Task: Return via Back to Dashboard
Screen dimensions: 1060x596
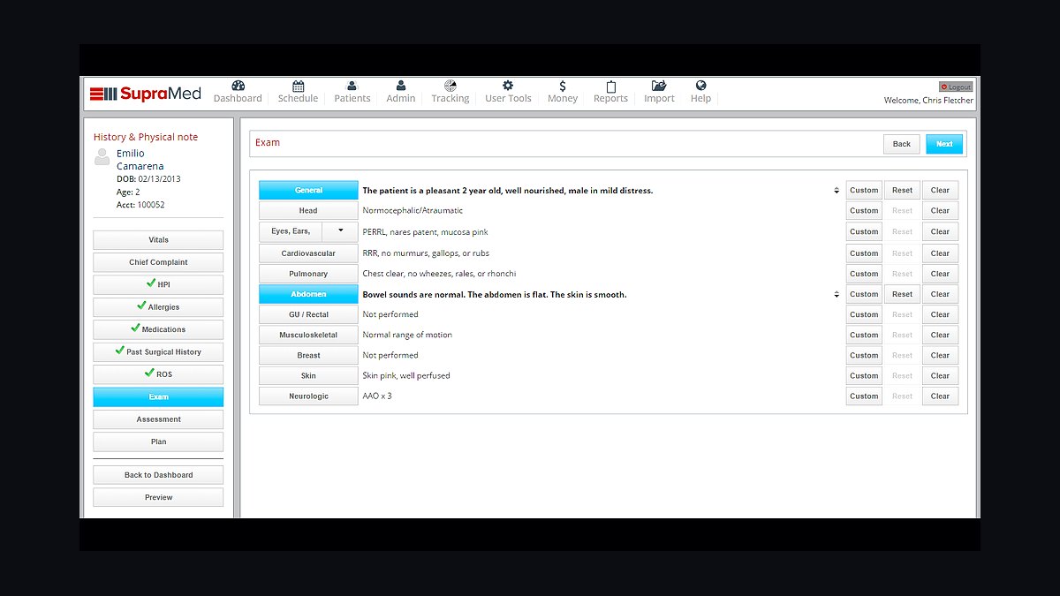Action: 158,475
